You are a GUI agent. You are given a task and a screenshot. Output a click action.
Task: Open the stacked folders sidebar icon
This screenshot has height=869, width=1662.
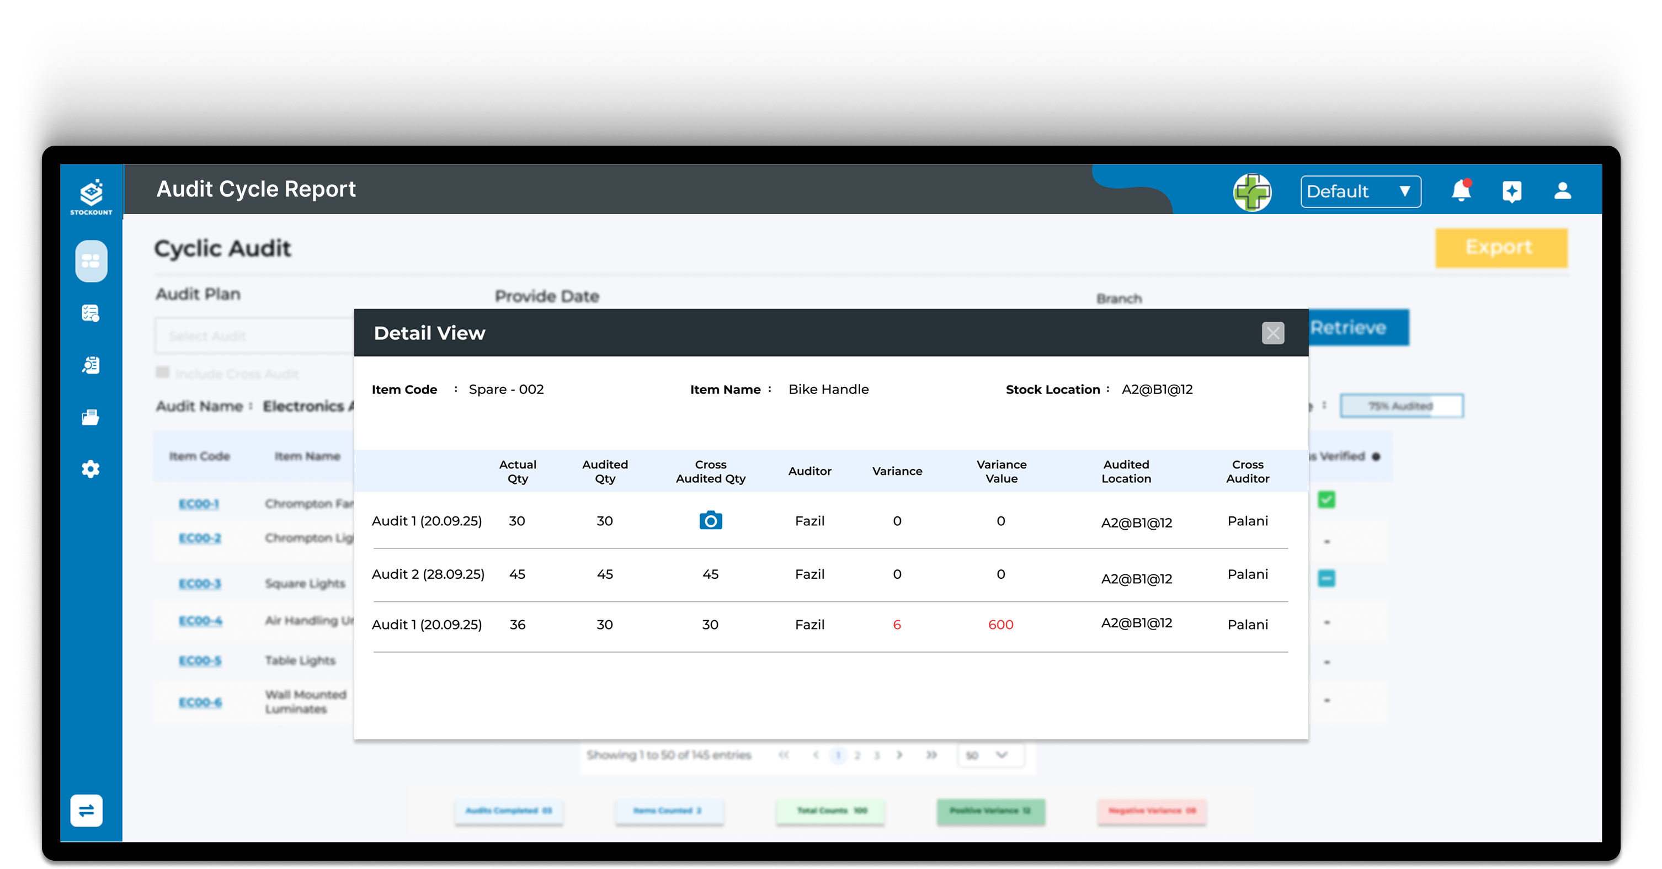click(90, 418)
